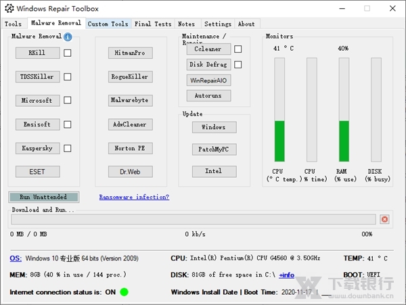Click Run Unattended

coord(43,197)
